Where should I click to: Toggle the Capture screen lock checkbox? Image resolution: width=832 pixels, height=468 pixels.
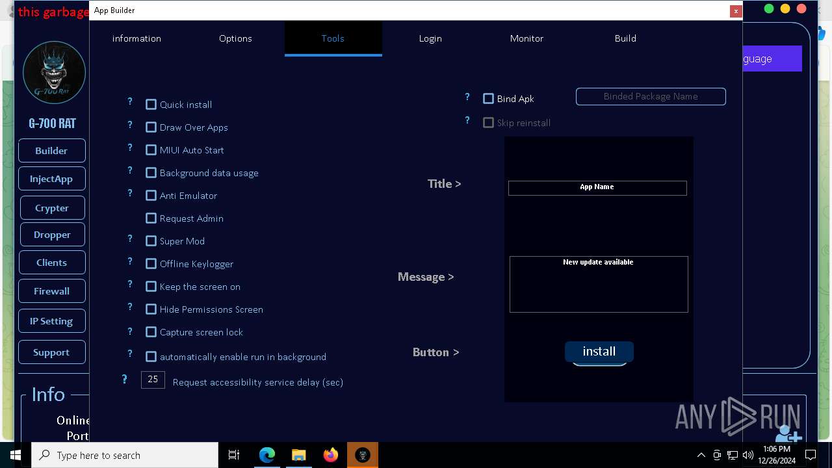tap(151, 332)
